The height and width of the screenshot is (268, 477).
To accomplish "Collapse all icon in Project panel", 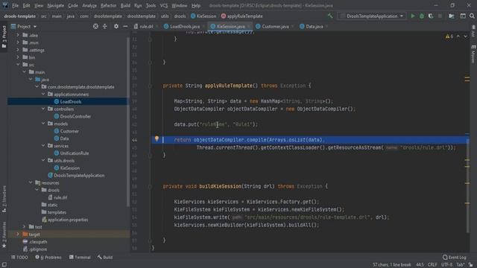I will tap(104, 27).
